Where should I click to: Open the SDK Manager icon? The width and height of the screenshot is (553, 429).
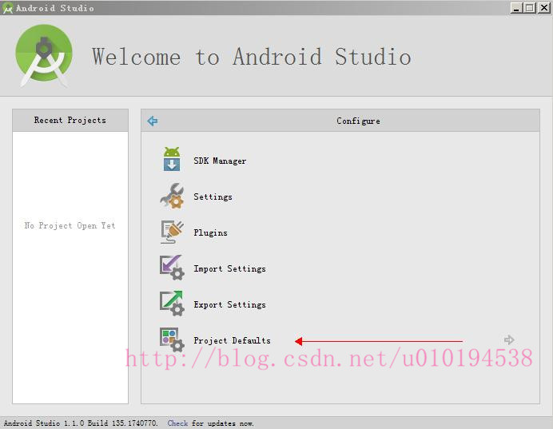click(172, 159)
